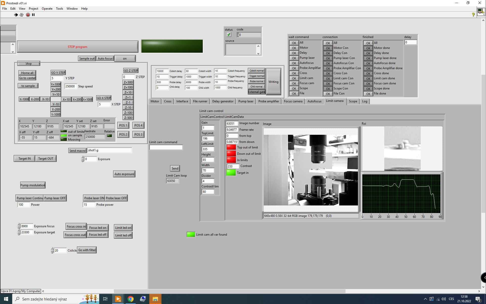Click the Run Continuously icon
The image size is (486, 304).
[22, 15]
